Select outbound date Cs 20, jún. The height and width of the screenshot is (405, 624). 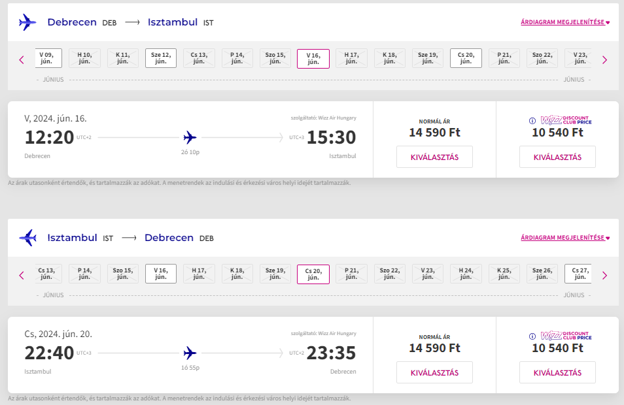pyautogui.click(x=466, y=58)
